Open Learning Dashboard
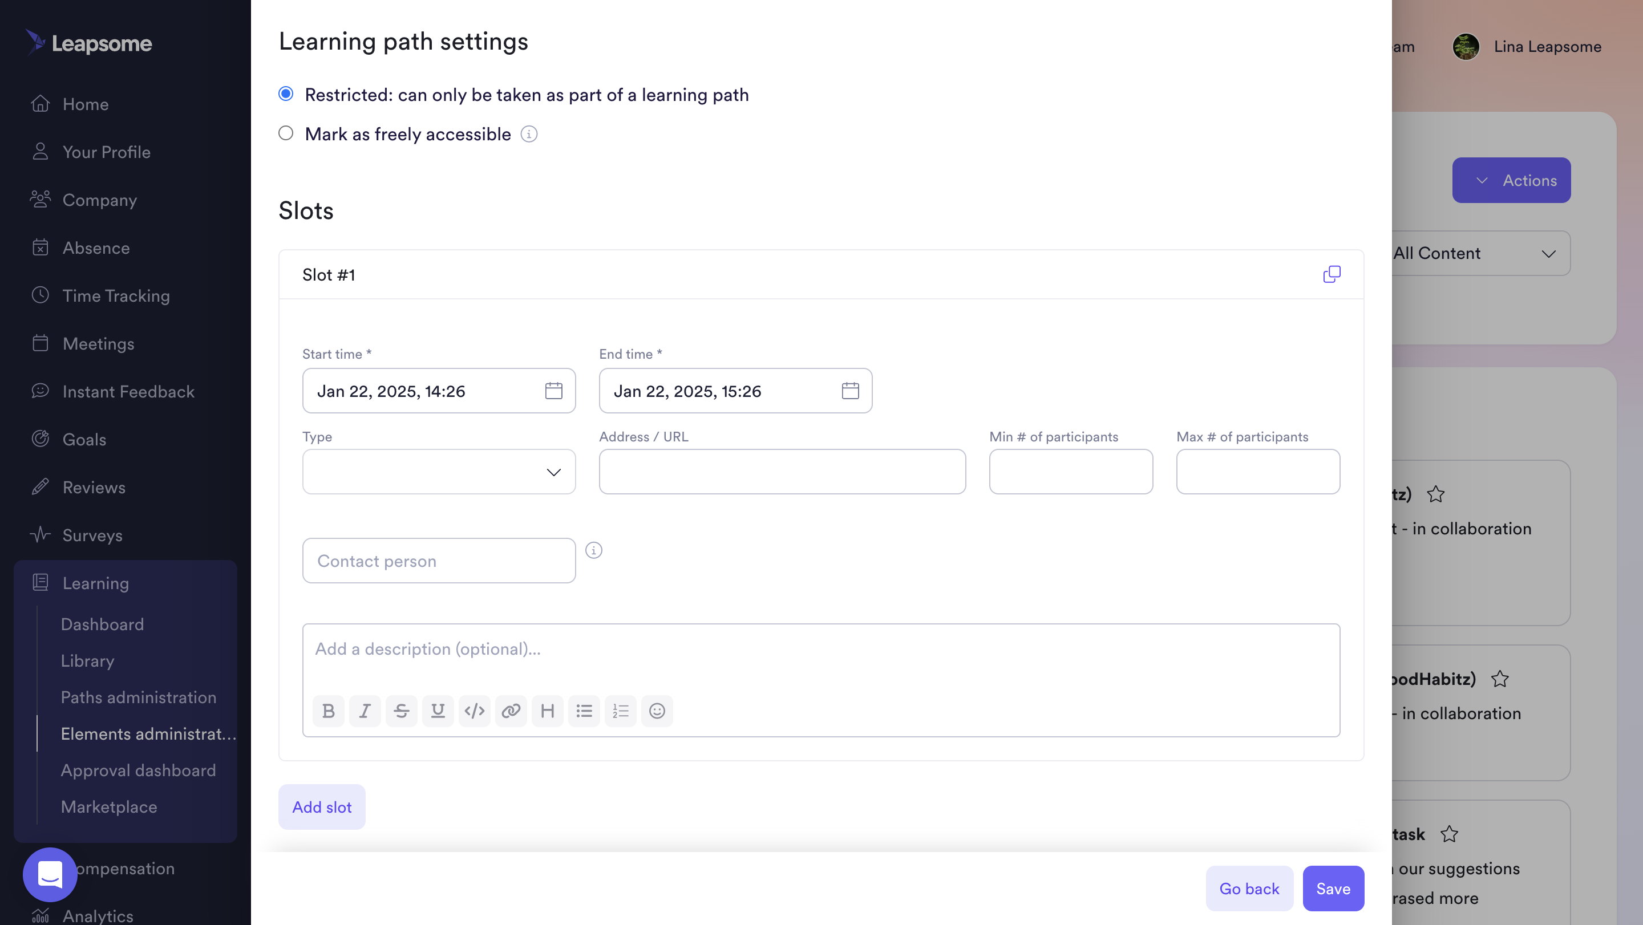The width and height of the screenshot is (1643, 925). coord(102,624)
